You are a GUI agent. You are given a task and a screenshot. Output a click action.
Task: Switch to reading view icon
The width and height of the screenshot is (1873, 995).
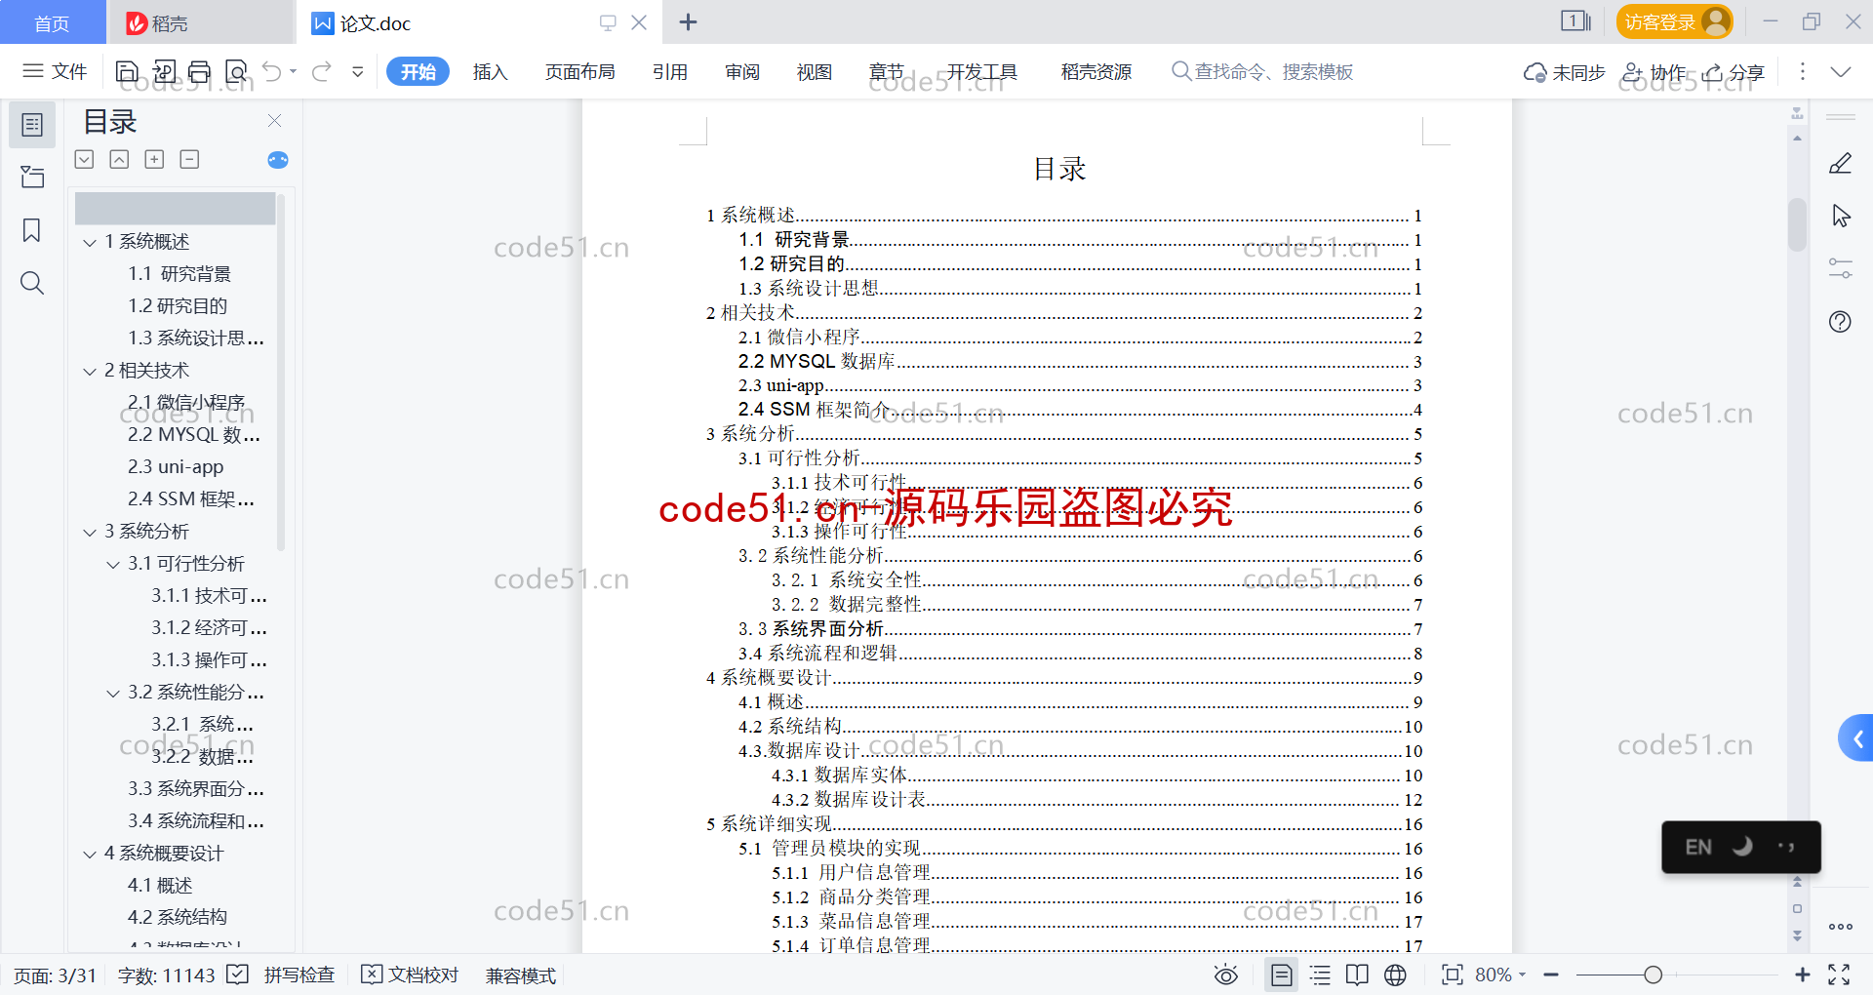click(1357, 975)
